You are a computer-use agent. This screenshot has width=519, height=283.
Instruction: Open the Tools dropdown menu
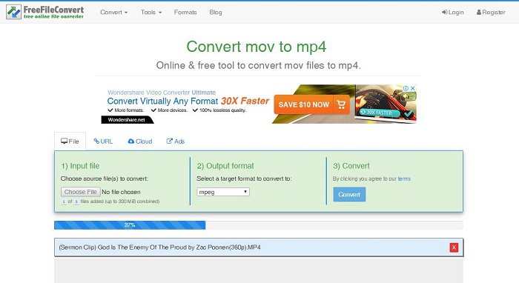tap(151, 13)
